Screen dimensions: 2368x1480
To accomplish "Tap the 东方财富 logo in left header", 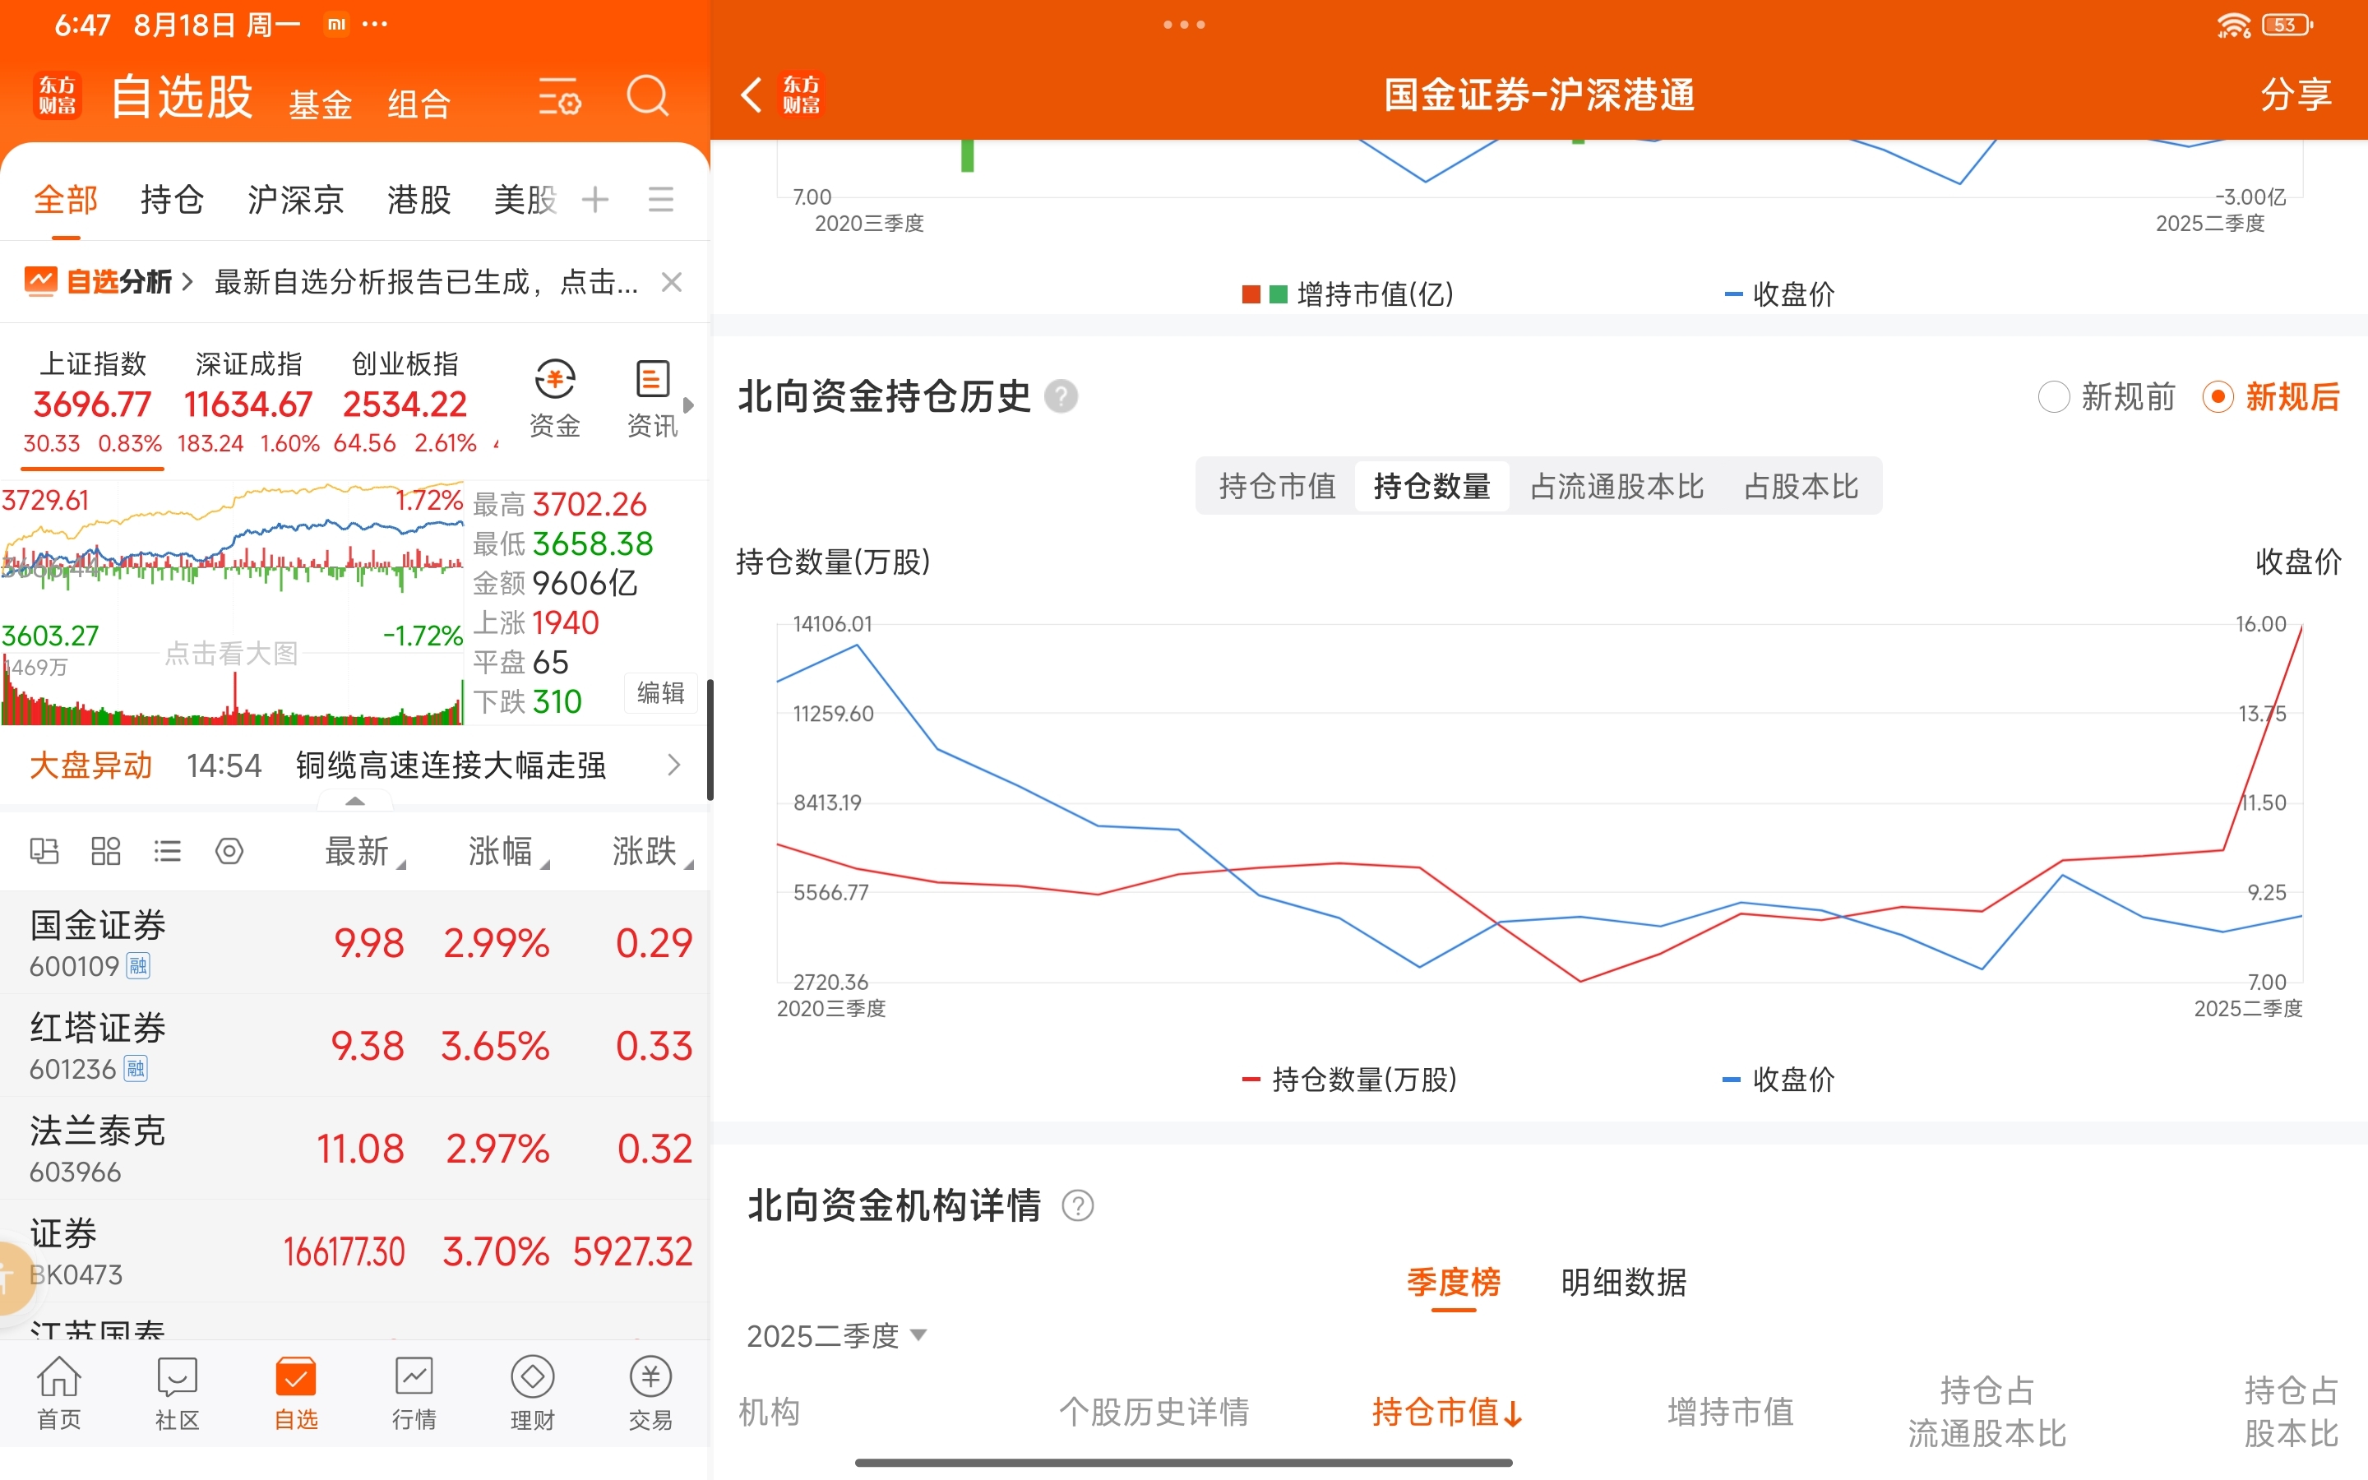I will point(57,96).
